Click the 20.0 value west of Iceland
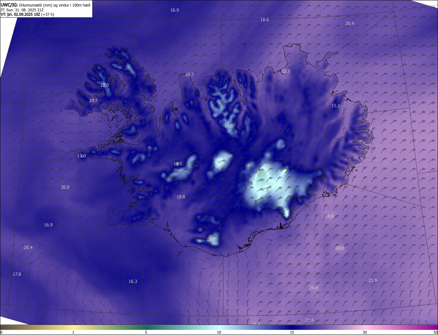This screenshot has width=438, height=335. [x=65, y=187]
